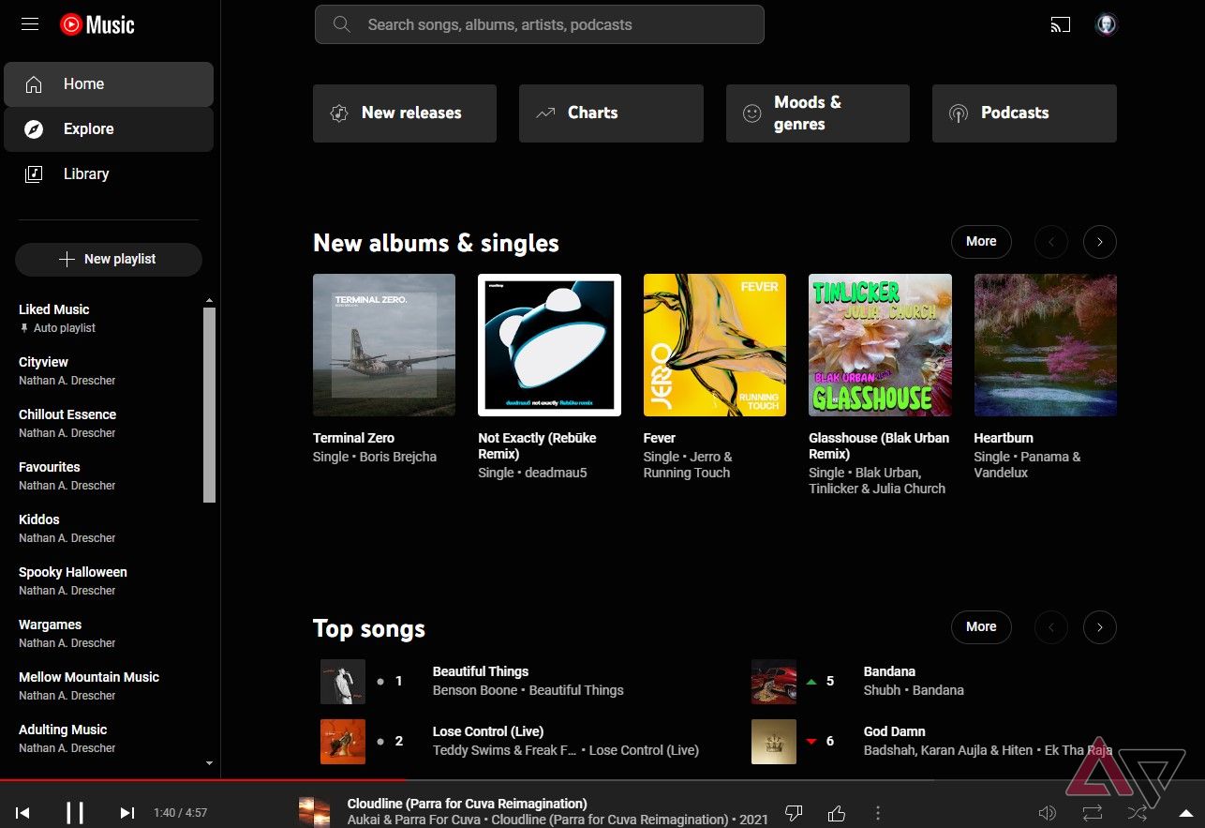Previous arrow in Top songs section
1205x828 pixels.
(1051, 627)
